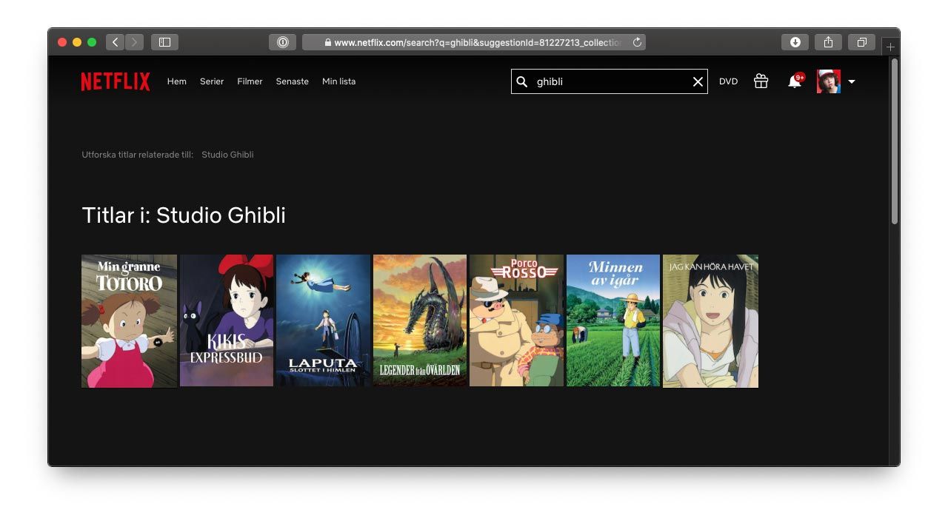Go back with Safari back arrow
Image resolution: width=948 pixels, height=521 pixels.
[116, 42]
